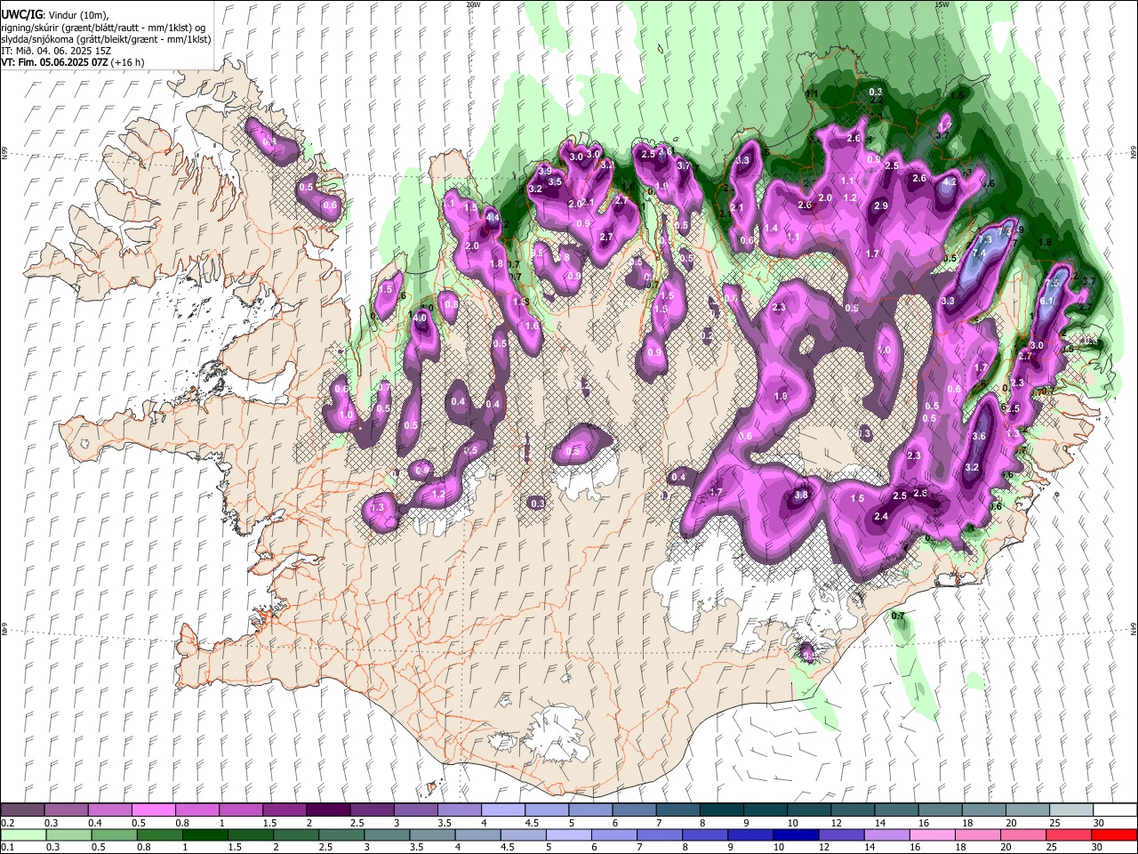Click the '2.4' value in the southeast highlands
The height and width of the screenshot is (854, 1138).
[x=882, y=517]
